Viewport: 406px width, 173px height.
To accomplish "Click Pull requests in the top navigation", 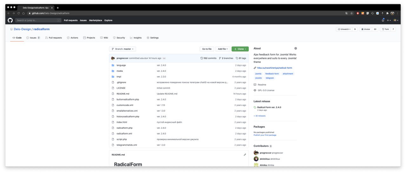I will 71,20.
